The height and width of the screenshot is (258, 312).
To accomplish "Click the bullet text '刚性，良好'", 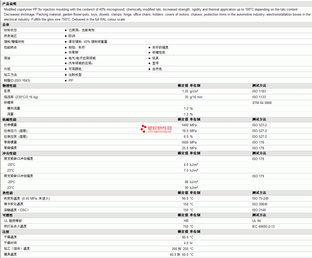I will tap(77, 47).
